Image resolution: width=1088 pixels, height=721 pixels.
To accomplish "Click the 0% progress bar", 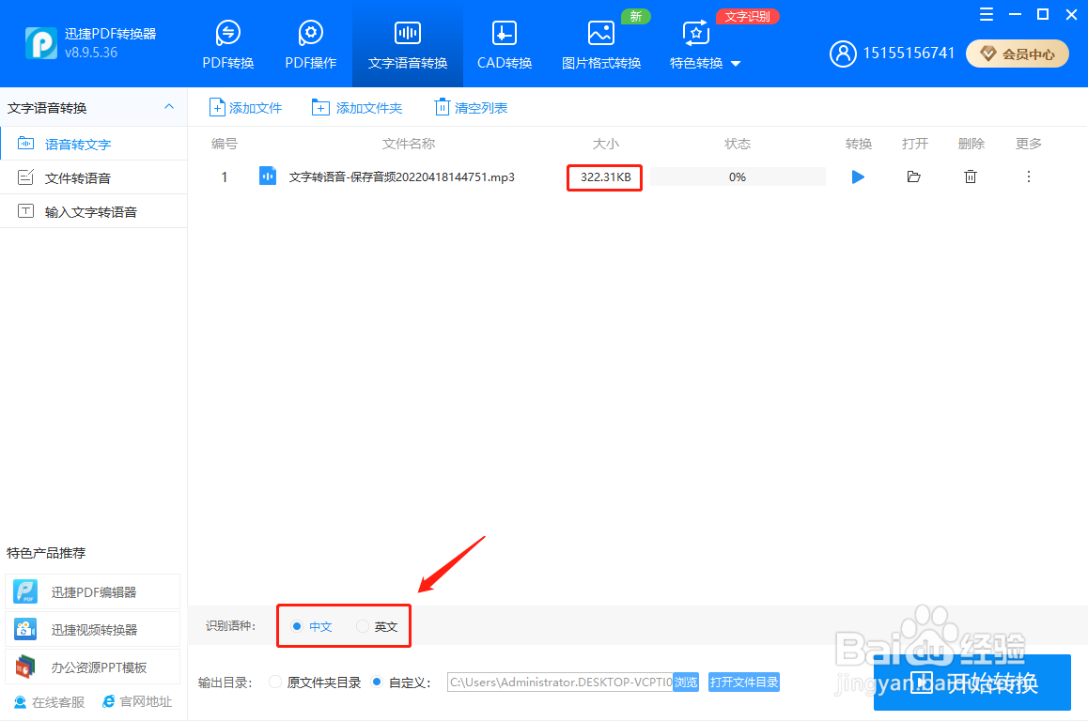I will point(738,176).
